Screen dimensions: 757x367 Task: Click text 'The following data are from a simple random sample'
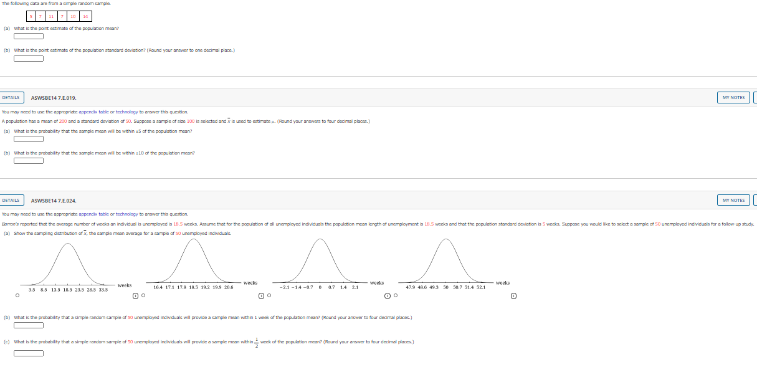tap(56, 3)
